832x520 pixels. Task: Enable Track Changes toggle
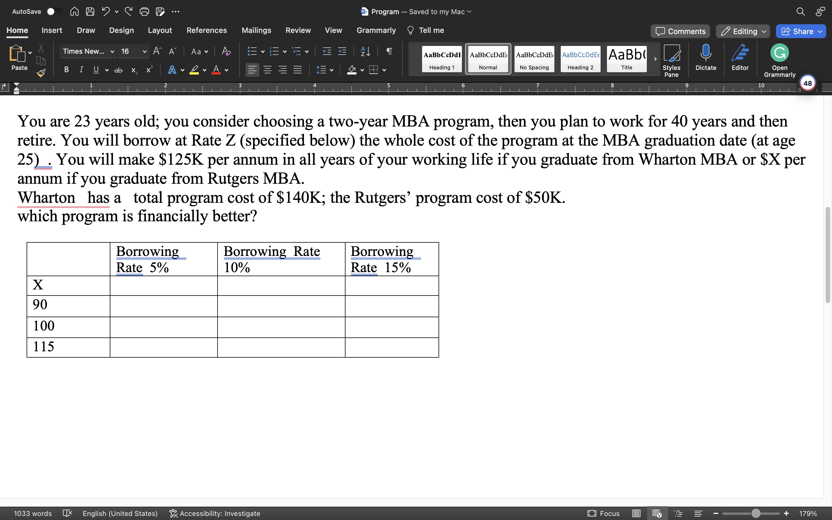click(x=298, y=31)
